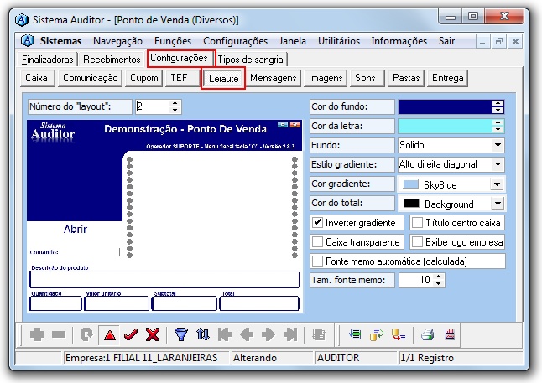Open the Informações menu

tap(399, 41)
